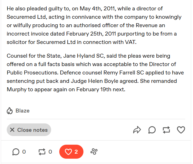Share the post via arrow icon

[137, 130]
